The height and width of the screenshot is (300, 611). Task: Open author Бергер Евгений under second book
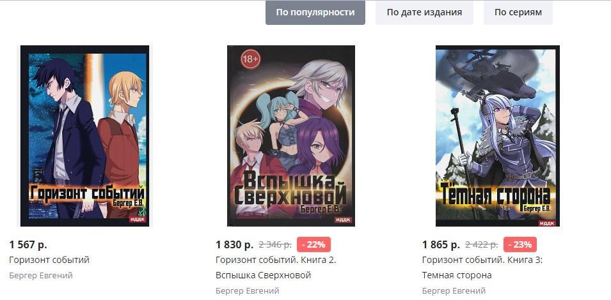pos(248,290)
